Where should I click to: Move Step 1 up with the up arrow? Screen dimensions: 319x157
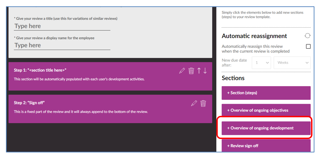[x=199, y=71]
